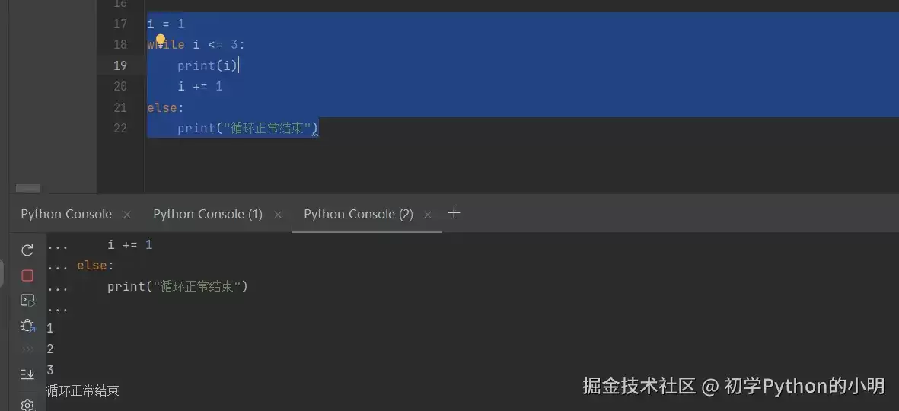Stop the console with the red square
Viewport: 899px width, 411px height.
click(27, 276)
